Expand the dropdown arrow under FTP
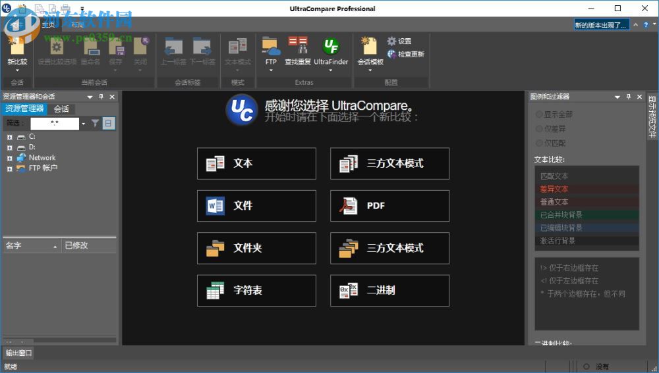The width and height of the screenshot is (659, 373). [271, 70]
